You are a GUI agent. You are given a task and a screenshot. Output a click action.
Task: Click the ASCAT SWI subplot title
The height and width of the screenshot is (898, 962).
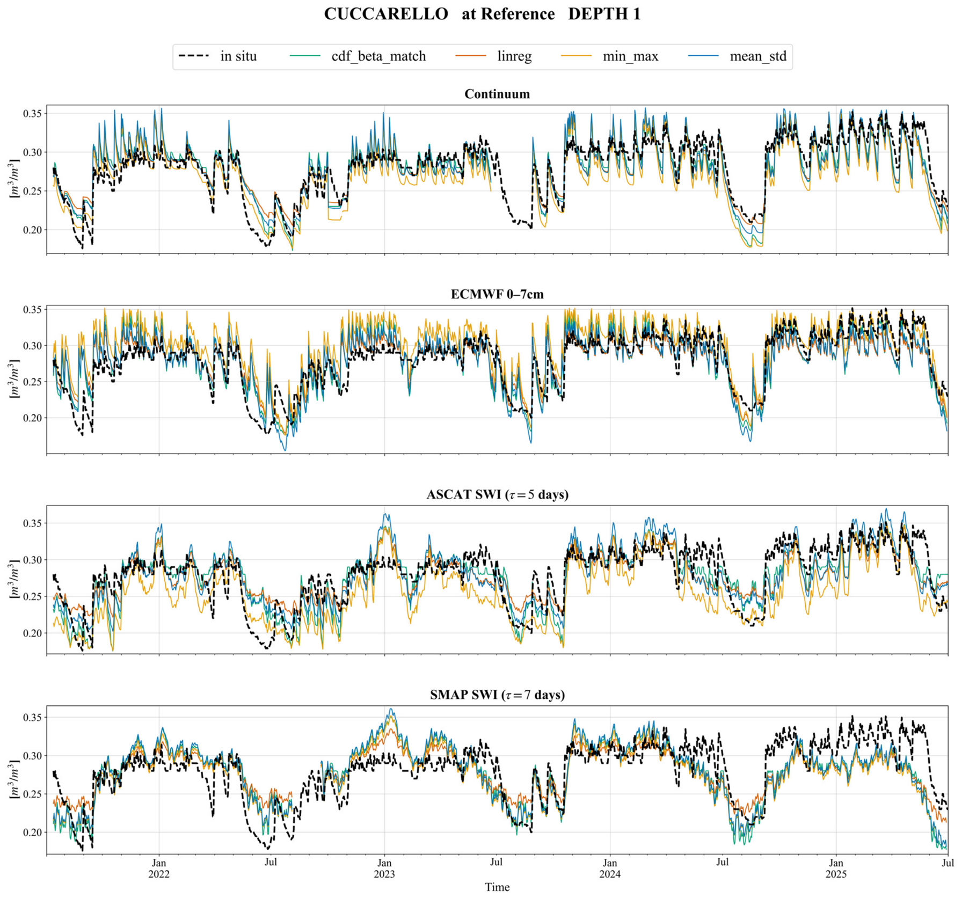pyautogui.click(x=497, y=494)
